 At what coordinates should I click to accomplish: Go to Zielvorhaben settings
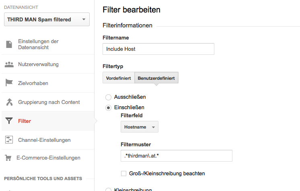(33, 83)
